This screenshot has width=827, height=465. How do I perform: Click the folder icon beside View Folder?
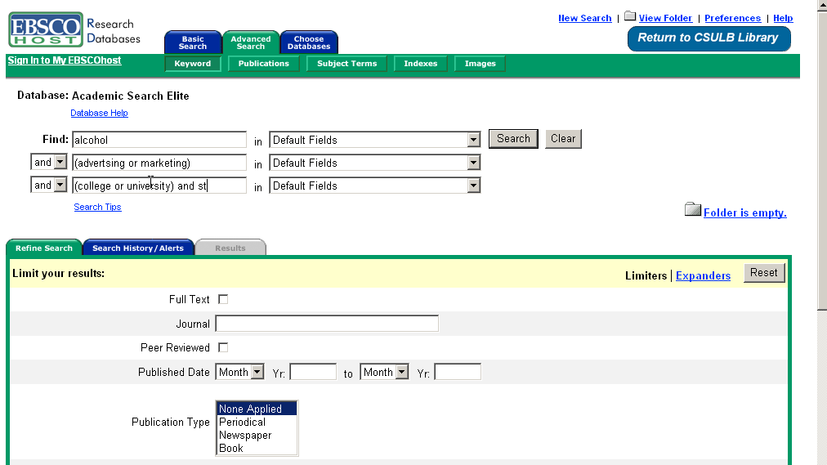[630, 16]
